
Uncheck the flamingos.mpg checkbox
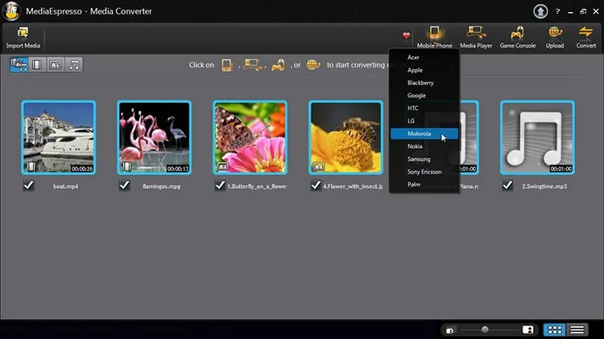[124, 186]
